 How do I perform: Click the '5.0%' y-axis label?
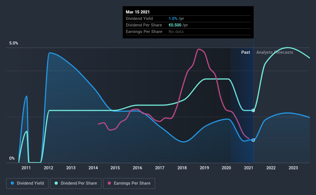click(13, 43)
